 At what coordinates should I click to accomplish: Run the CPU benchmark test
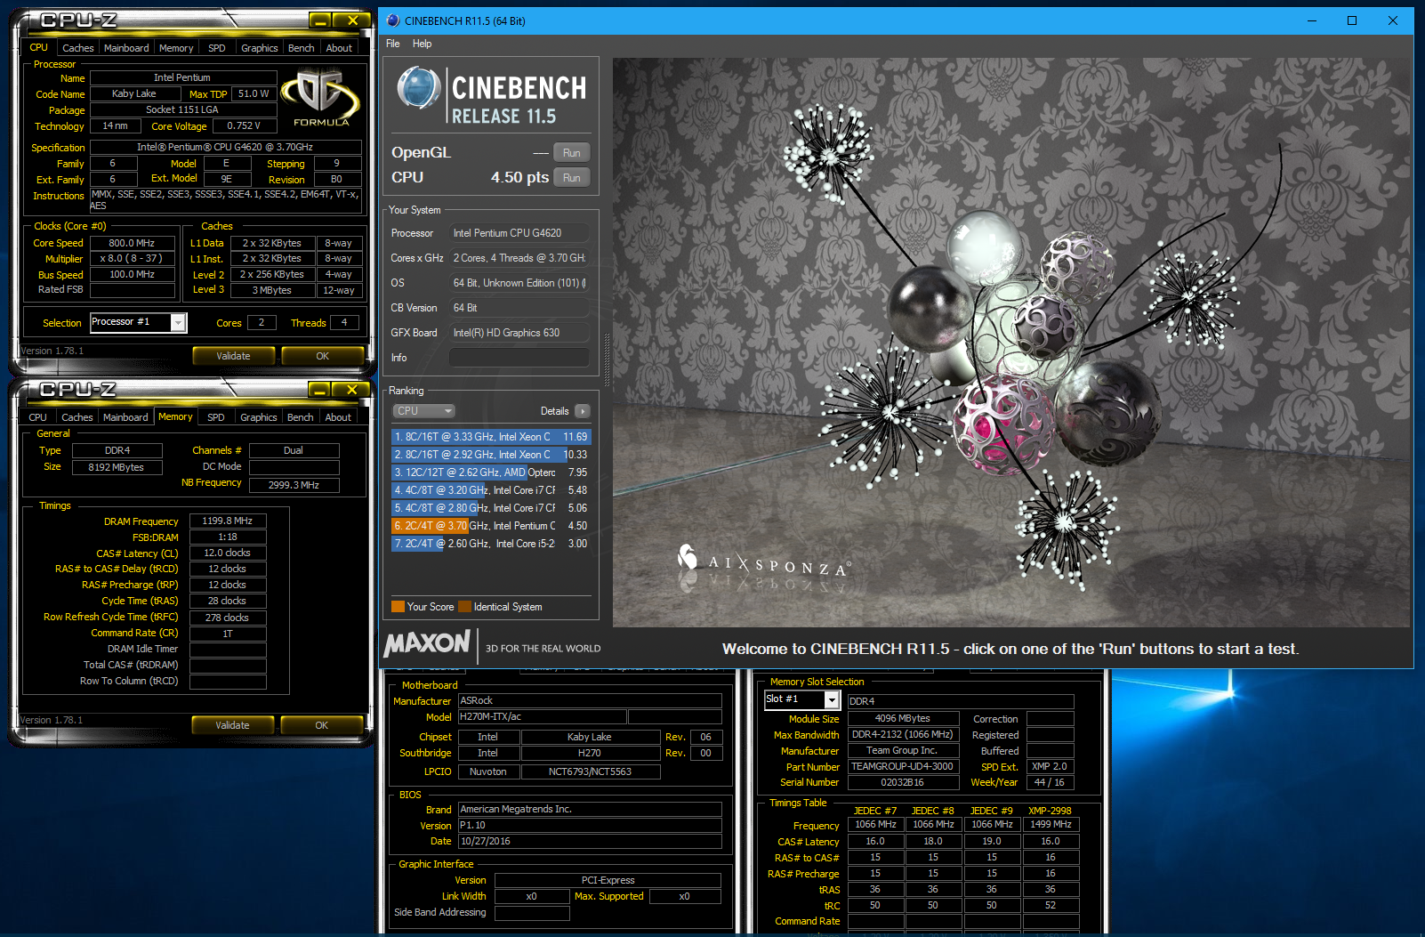coord(572,178)
